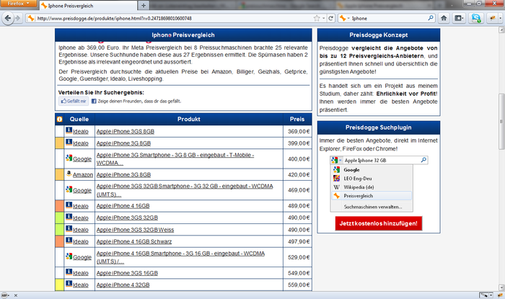
Task: Click green marker in iPhone 3GS 32GB Weiss row
Action: [x=60, y=230]
